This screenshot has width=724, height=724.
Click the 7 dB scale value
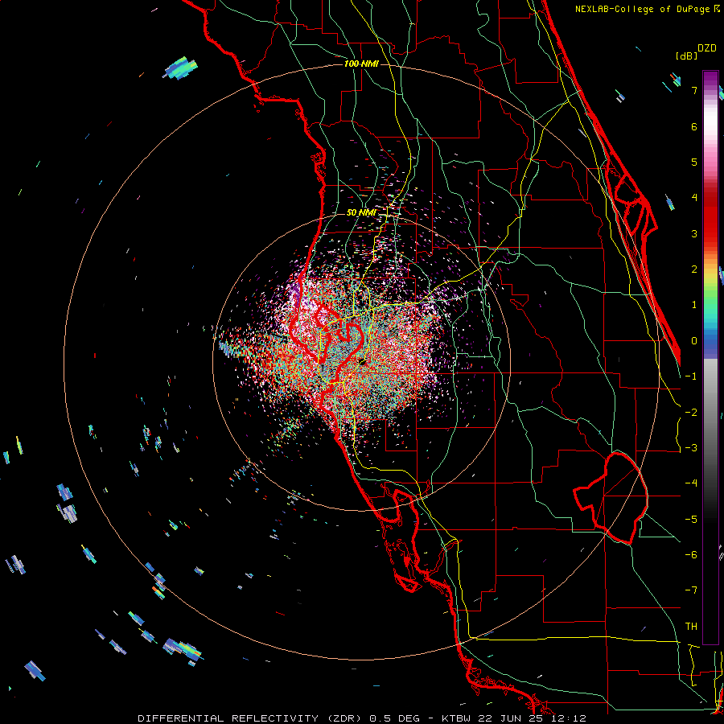(x=694, y=90)
